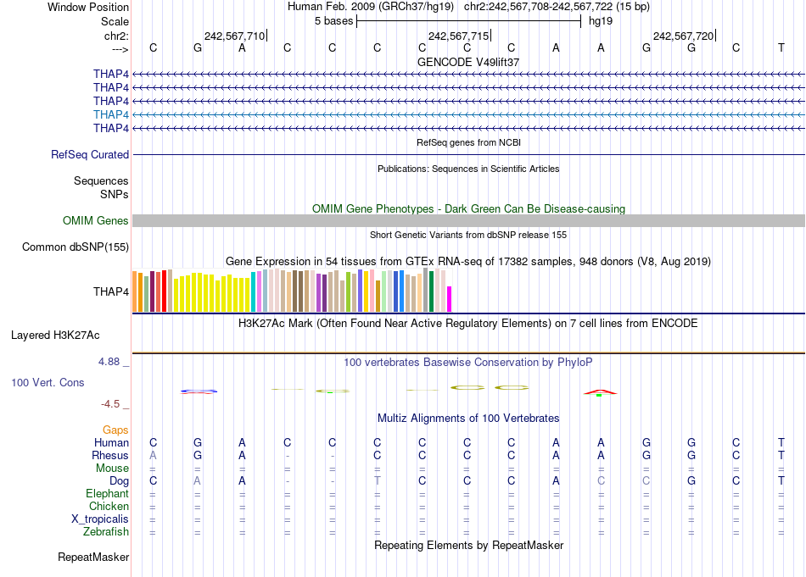Click the SNPs track label
The height and width of the screenshot is (577, 806).
tap(115, 195)
